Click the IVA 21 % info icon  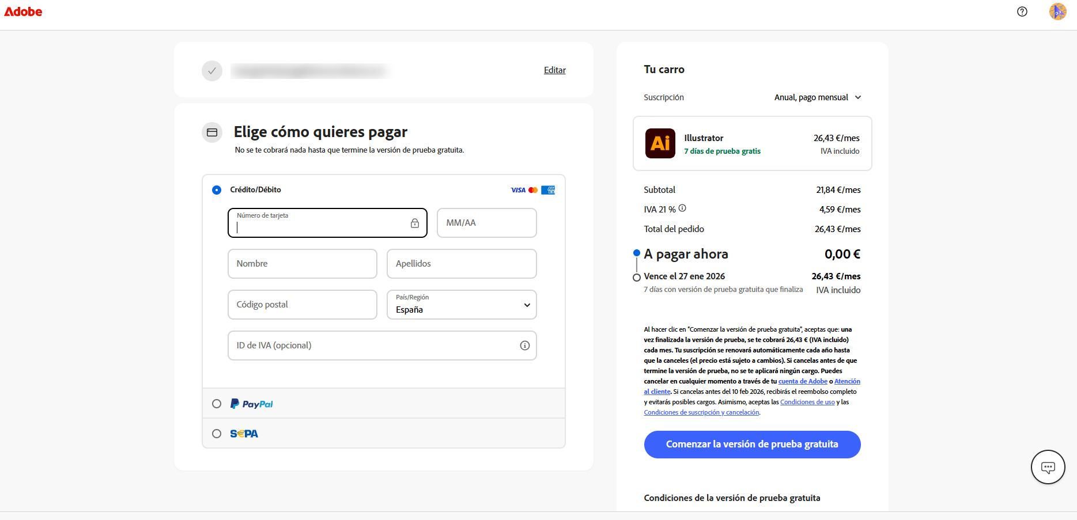point(682,208)
